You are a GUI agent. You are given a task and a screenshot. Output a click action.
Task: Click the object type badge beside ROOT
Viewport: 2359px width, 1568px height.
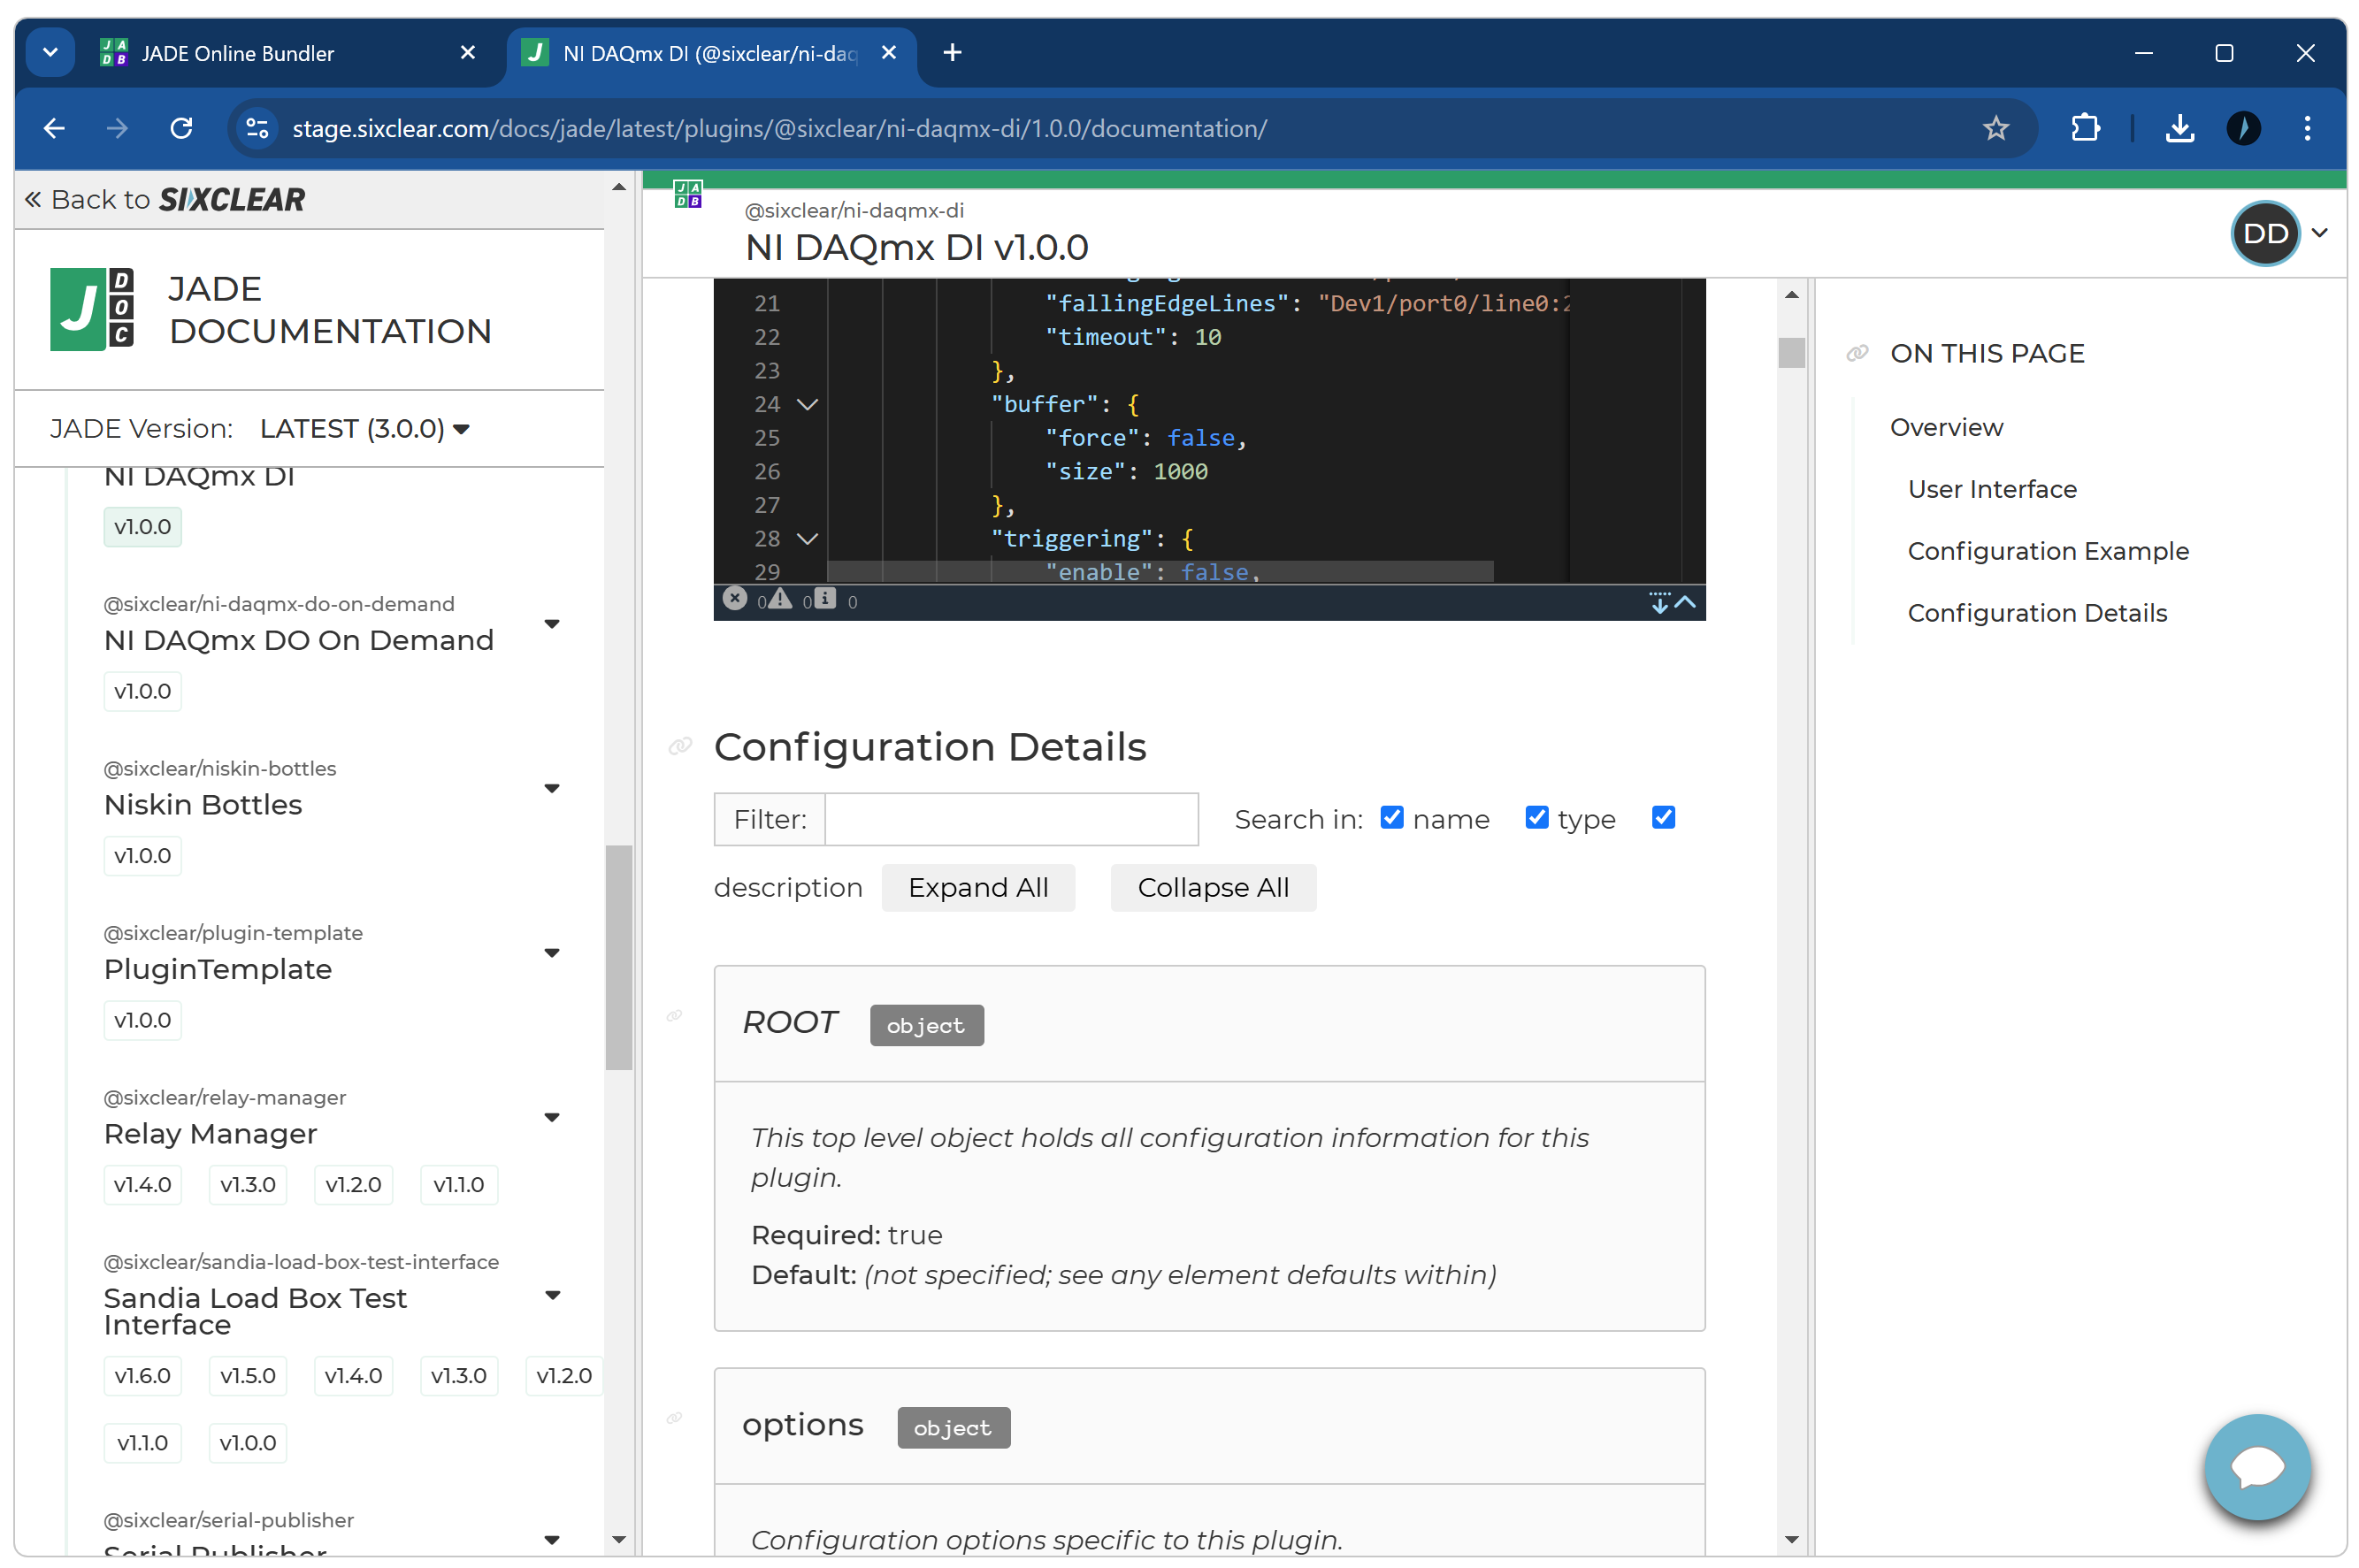click(926, 1025)
